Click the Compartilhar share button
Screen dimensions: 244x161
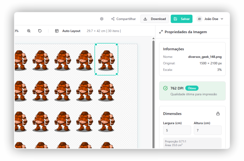[123, 19]
